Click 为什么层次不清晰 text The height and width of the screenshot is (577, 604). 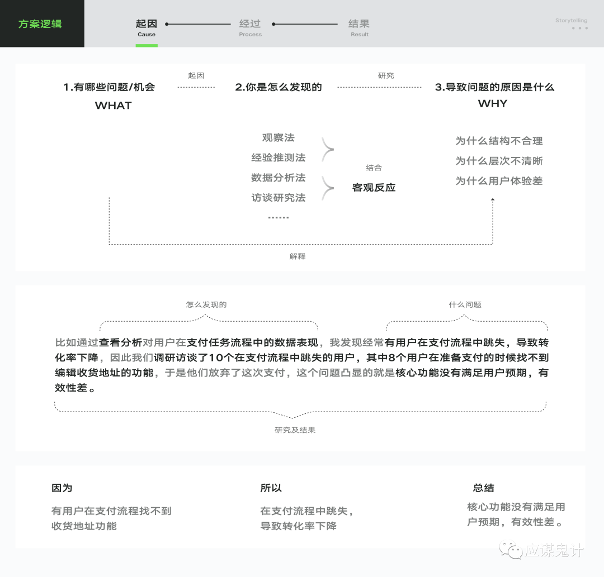(499, 161)
